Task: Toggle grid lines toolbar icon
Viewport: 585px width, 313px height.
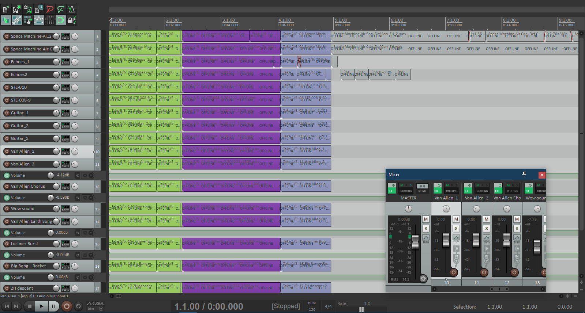Action: tap(50, 20)
